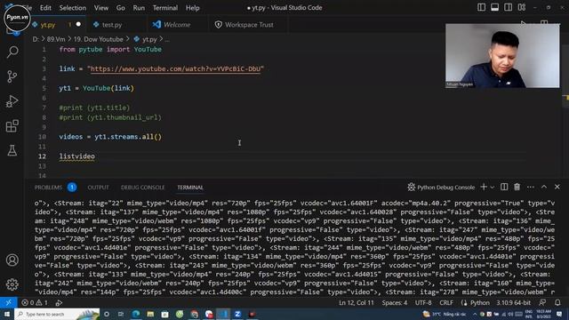Click breadcrumb folder 89.Vm
The width and height of the screenshot is (569, 320).
[x=56, y=39]
